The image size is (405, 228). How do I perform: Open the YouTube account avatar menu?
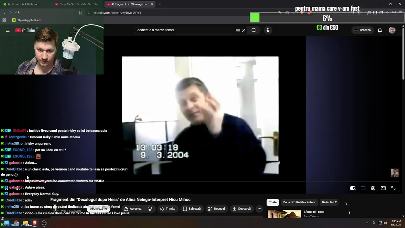(x=392, y=30)
